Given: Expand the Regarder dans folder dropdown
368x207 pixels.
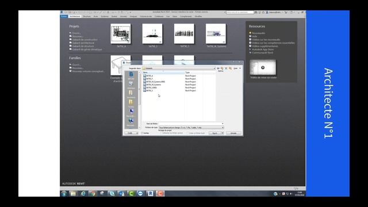Looking at the screenshot, I should 214,68.
